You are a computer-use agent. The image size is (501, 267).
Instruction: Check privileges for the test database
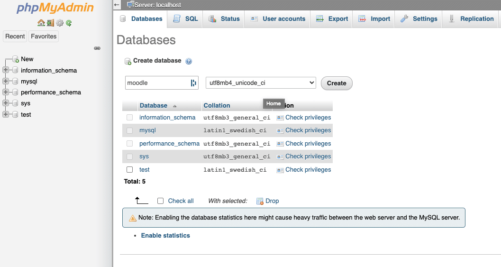(x=308, y=169)
